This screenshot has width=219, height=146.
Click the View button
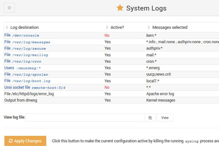pyautogui.click(x=165, y=118)
